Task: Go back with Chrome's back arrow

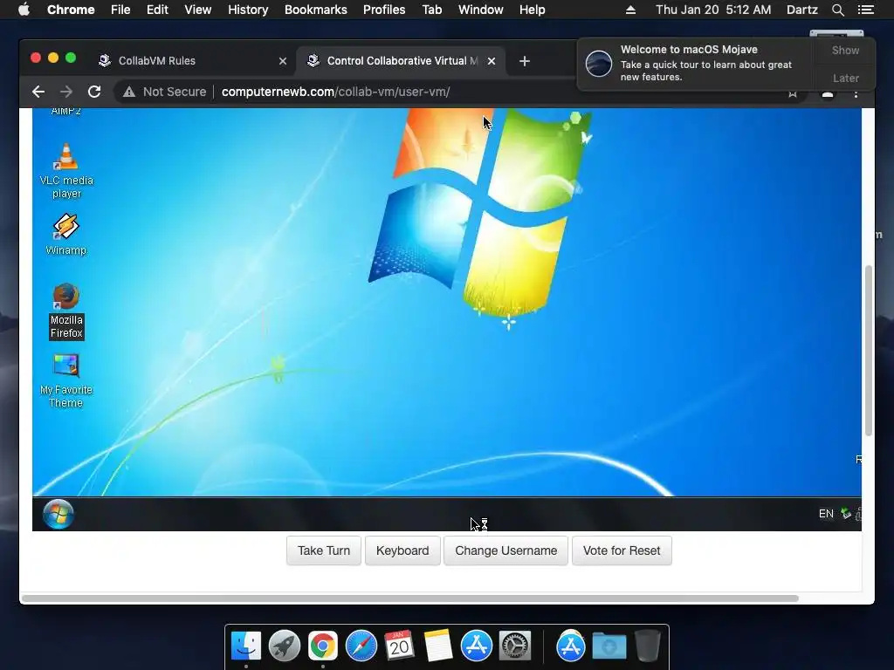Action: click(38, 92)
